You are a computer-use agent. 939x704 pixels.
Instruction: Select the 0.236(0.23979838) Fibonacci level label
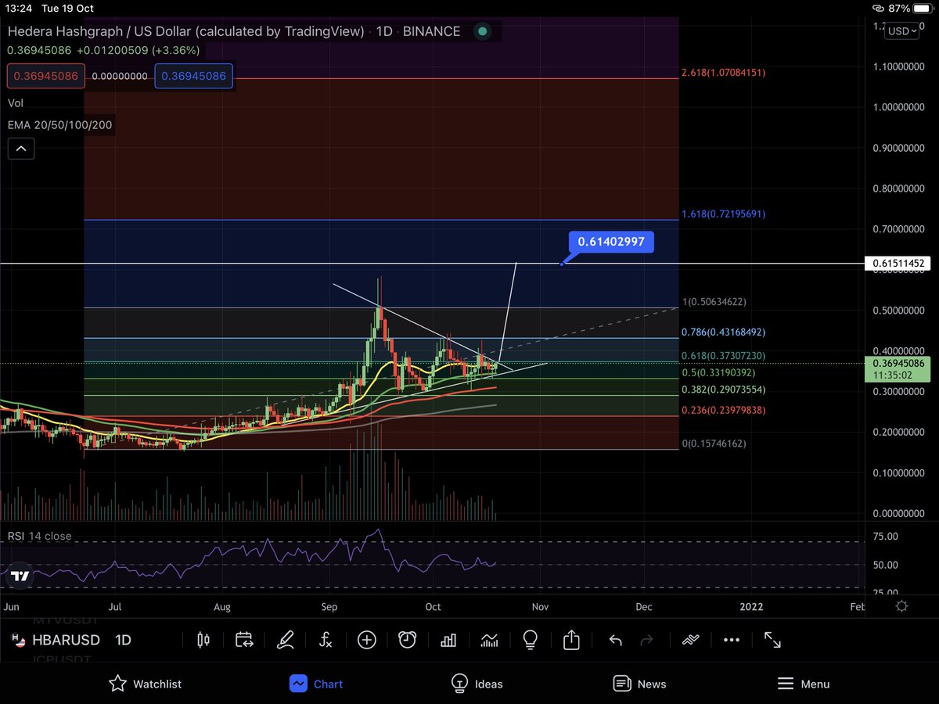(x=724, y=411)
